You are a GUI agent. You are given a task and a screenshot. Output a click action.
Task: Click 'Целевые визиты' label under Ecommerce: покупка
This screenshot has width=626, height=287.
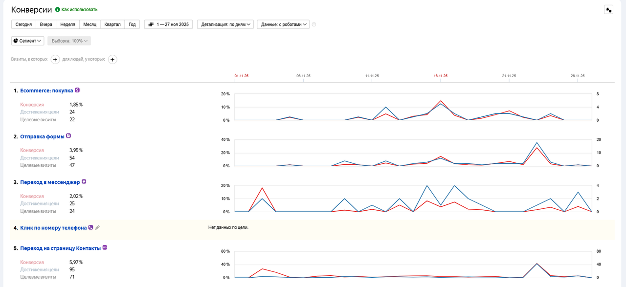tap(38, 119)
